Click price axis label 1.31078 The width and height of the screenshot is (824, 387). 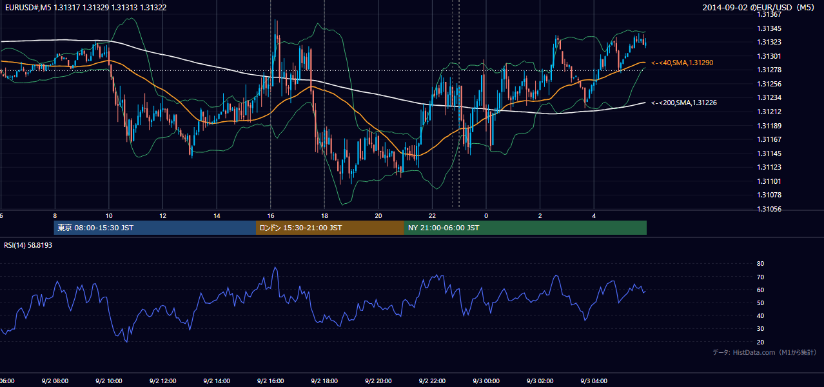[769, 195]
